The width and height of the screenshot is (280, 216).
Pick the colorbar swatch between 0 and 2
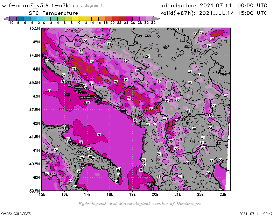click(x=47, y=19)
